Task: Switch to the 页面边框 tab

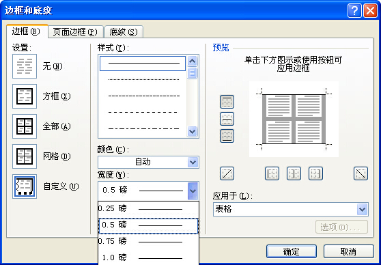Action: point(76,32)
